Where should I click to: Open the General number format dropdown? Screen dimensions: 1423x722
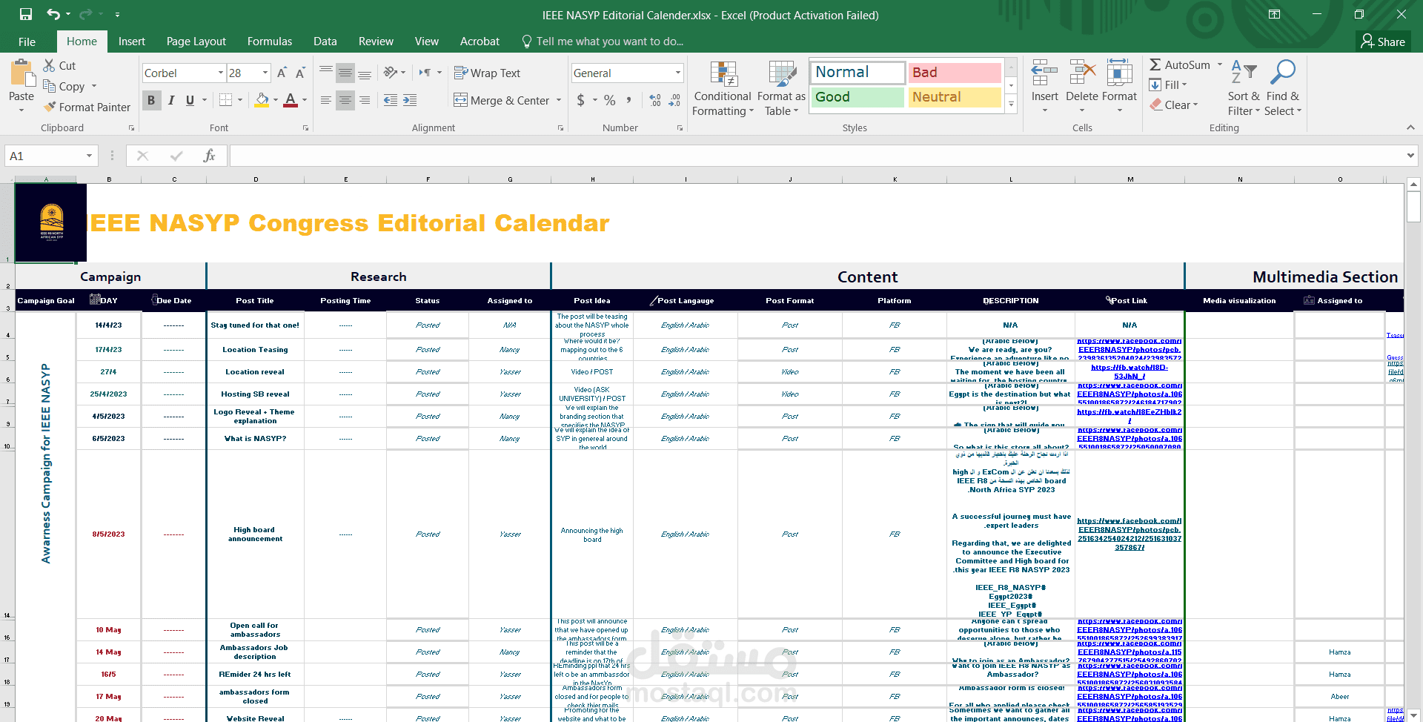click(678, 73)
